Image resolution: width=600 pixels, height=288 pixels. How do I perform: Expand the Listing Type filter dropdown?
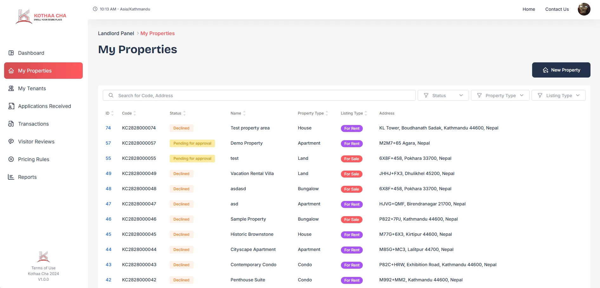point(558,95)
